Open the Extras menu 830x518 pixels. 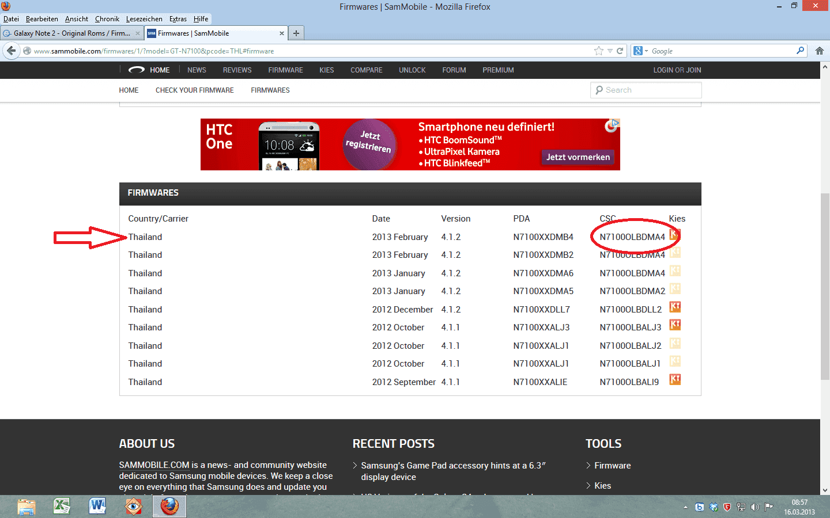point(178,19)
